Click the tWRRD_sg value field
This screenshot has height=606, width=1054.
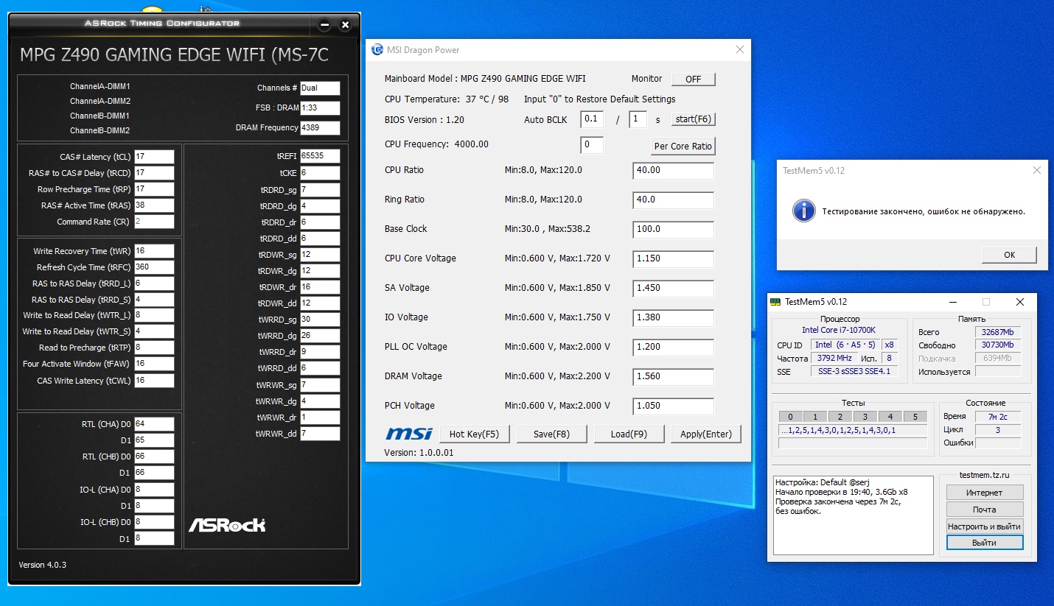pyautogui.click(x=320, y=320)
